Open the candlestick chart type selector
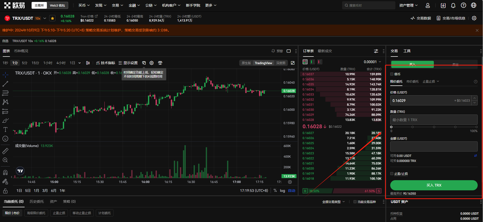The height and width of the screenshot is (222, 483). coord(88,63)
